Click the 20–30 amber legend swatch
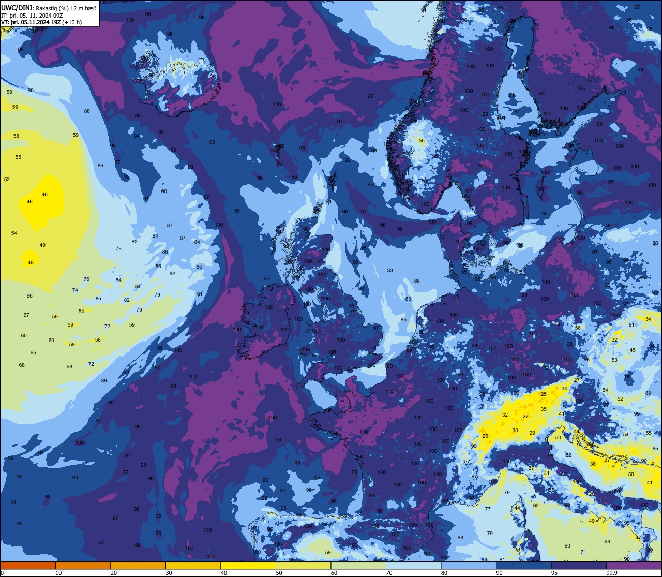 pyautogui.click(x=138, y=565)
